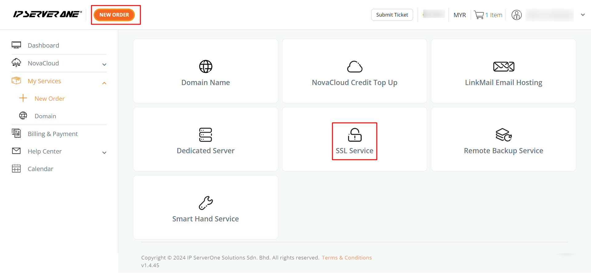Viewport: 591px width, 273px height.
Task: Open the Terms & Conditions link
Action: [x=347, y=258]
